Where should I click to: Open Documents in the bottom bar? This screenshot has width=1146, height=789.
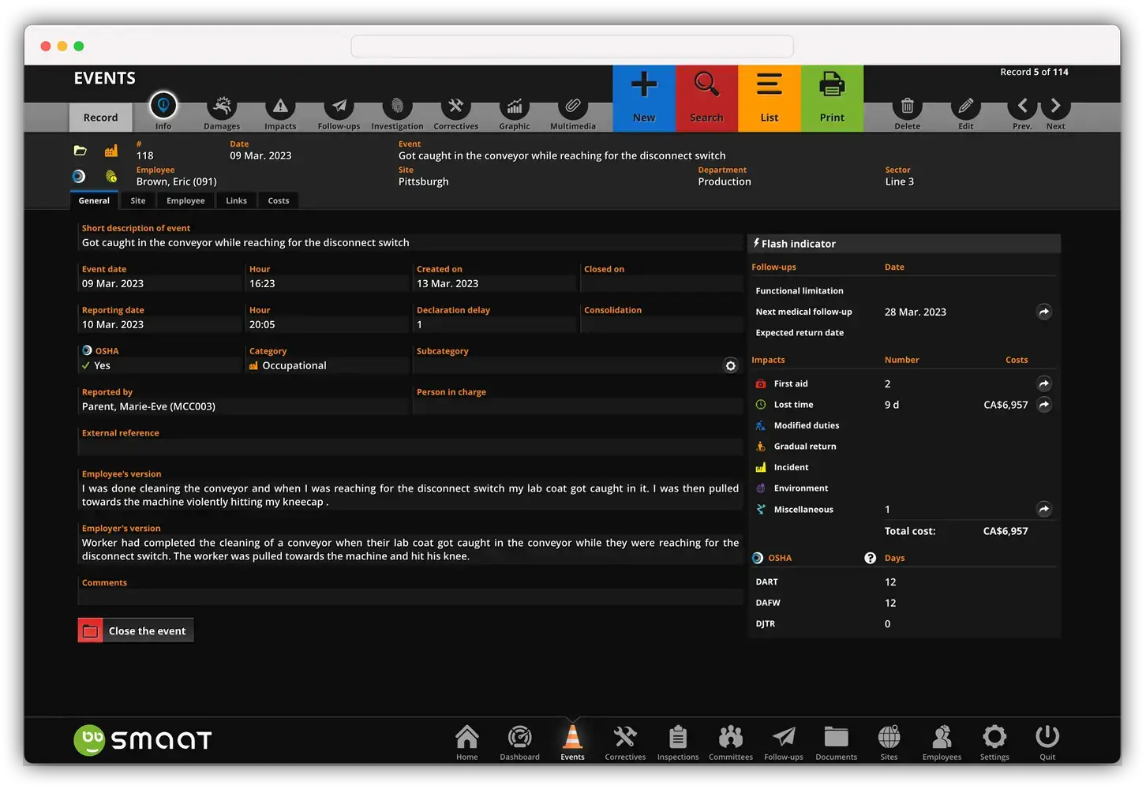tap(837, 742)
